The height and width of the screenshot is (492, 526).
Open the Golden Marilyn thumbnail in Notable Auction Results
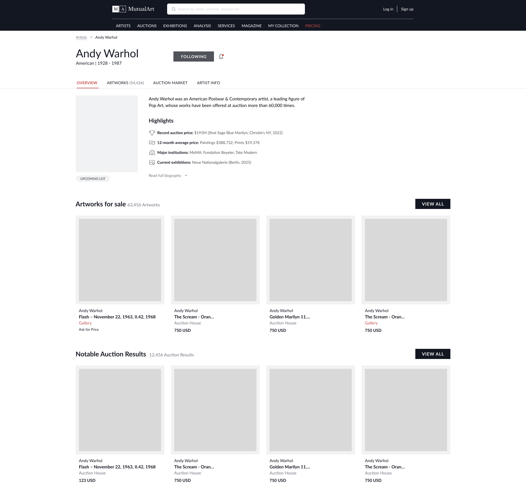click(x=311, y=410)
